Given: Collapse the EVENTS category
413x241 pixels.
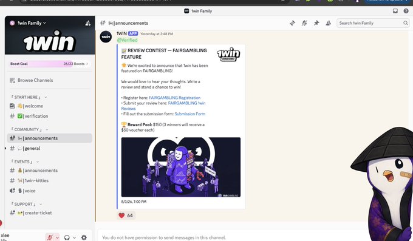Looking at the screenshot, I should point(25,161).
